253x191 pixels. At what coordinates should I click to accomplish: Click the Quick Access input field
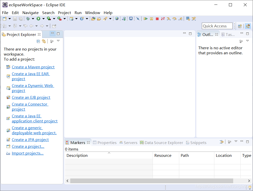[217, 26]
